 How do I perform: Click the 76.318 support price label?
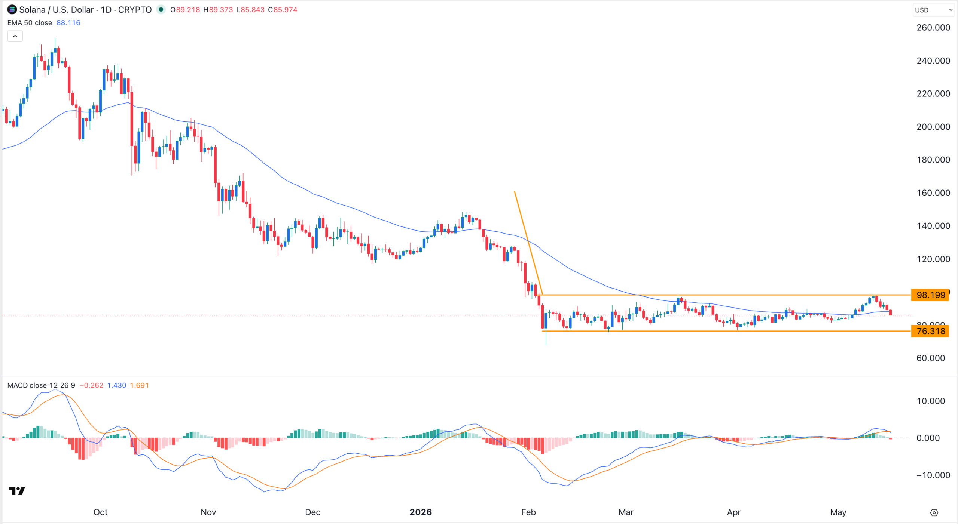click(930, 331)
